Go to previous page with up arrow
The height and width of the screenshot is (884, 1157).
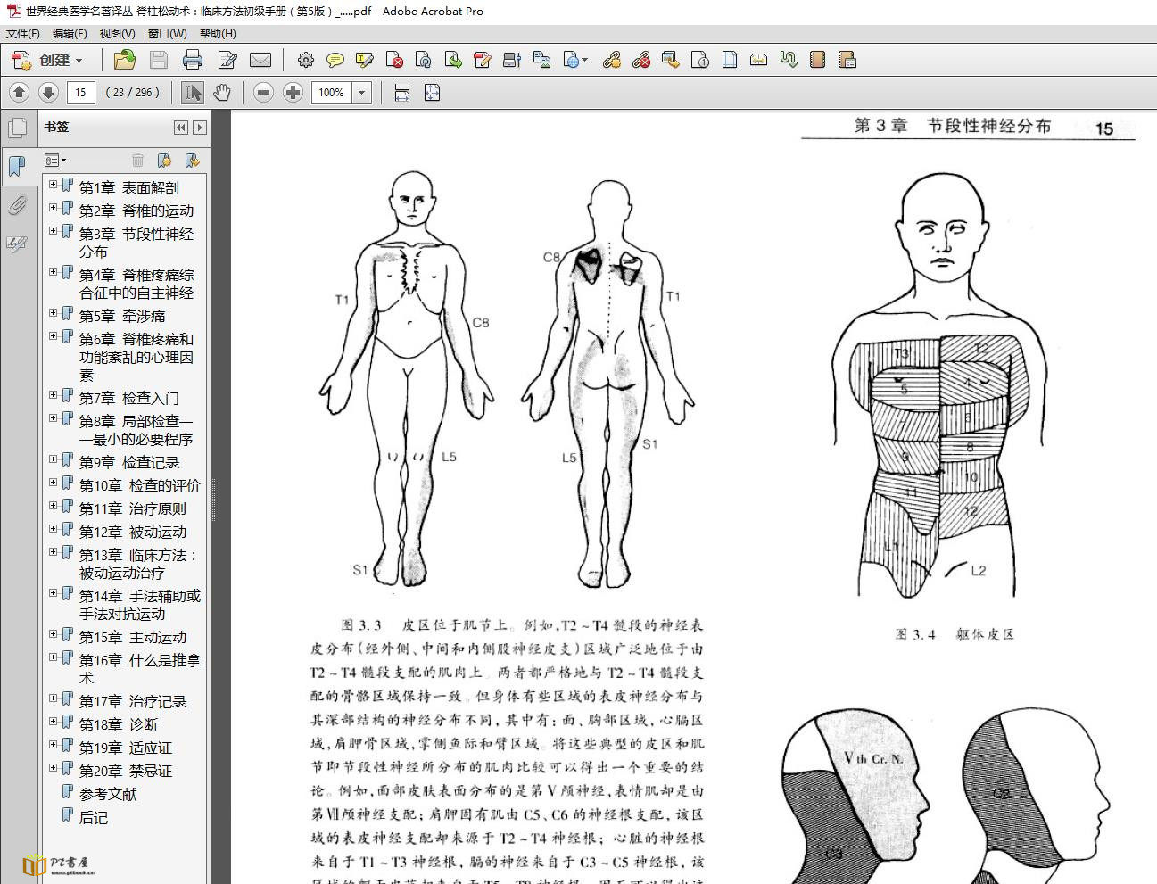20,93
